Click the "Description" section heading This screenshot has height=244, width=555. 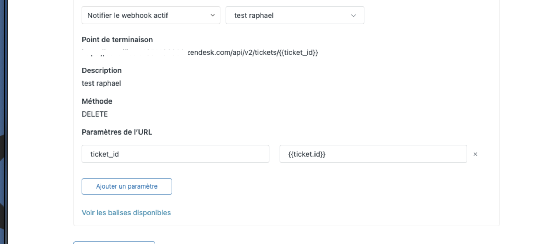coord(101,70)
